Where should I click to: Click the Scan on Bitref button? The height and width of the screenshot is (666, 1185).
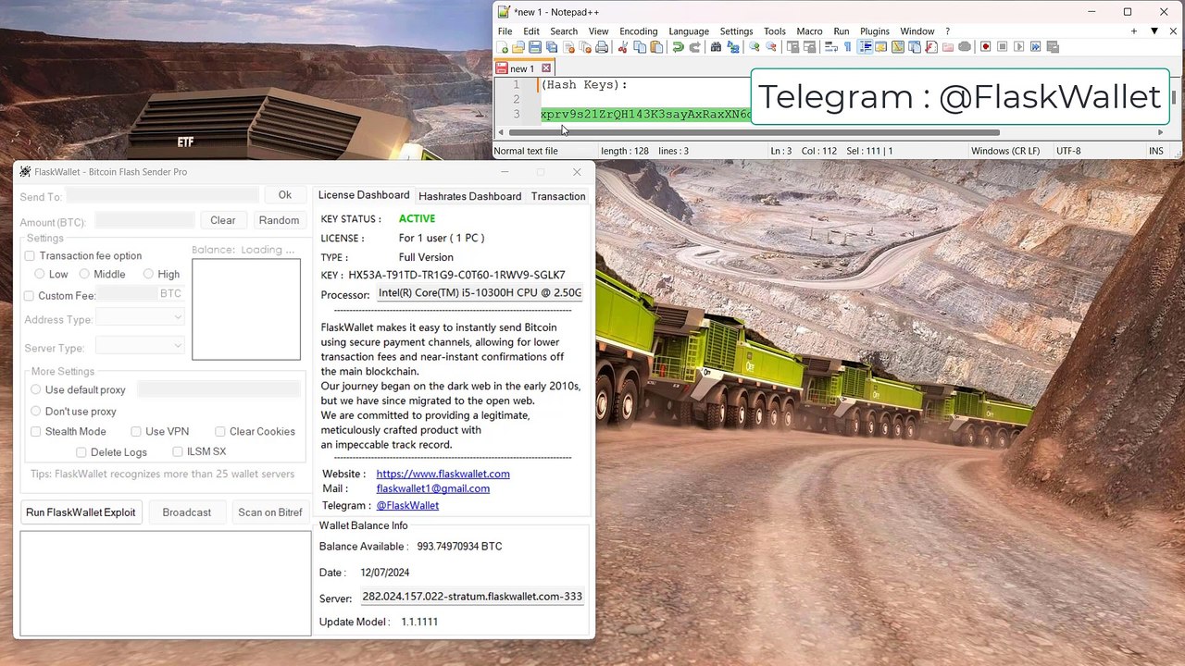click(270, 512)
